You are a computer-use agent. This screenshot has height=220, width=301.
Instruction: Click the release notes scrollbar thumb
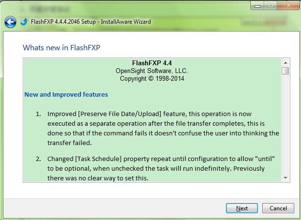coord(286,71)
